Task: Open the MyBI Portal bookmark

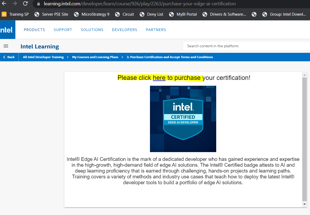Action: (x=183, y=14)
